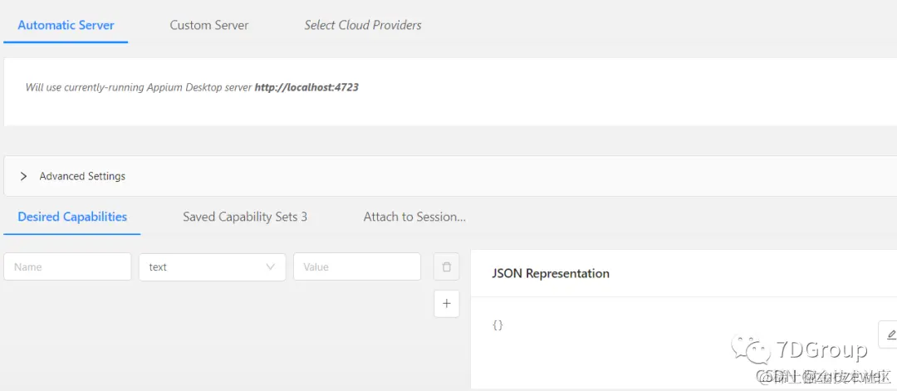Expand Advanced Settings chevron

pos(23,176)
